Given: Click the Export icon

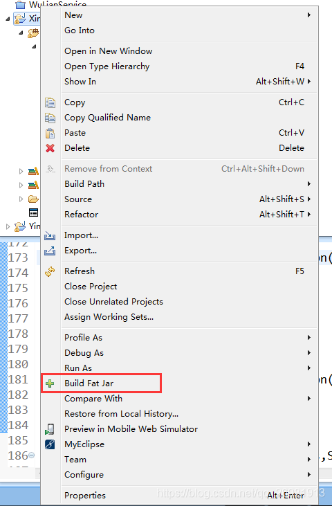Looking at the screenshot, I should coord(50,251).
